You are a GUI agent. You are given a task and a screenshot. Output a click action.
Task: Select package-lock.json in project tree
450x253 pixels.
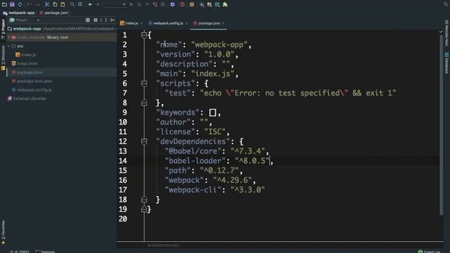(x=32, y=82)
